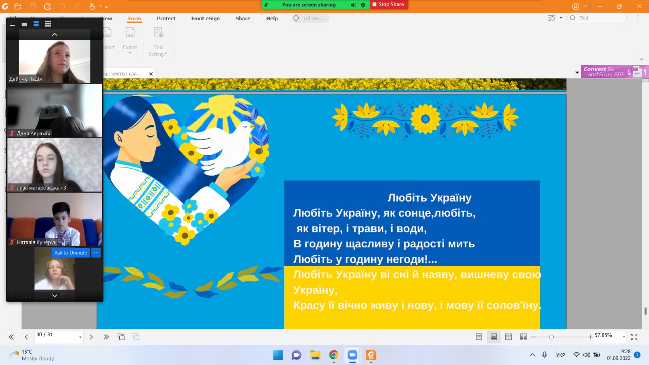
Task: Switch Zoom to gallery grid view
Action: pyautogui.click(x=48, y=24)
